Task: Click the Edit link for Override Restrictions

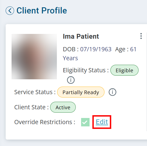Action: pos(102,122)
